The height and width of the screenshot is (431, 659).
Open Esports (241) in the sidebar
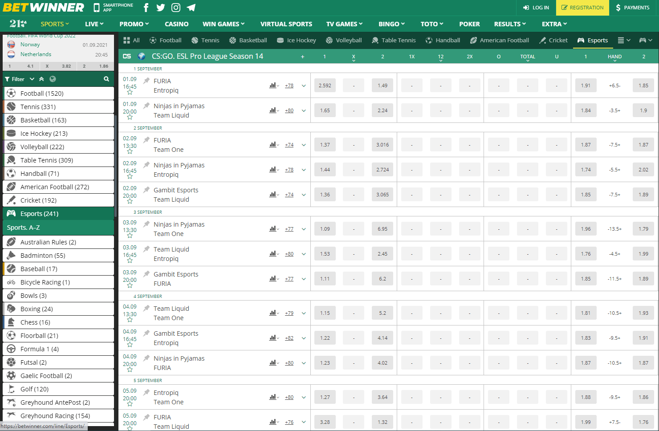(x=58, y=214)
